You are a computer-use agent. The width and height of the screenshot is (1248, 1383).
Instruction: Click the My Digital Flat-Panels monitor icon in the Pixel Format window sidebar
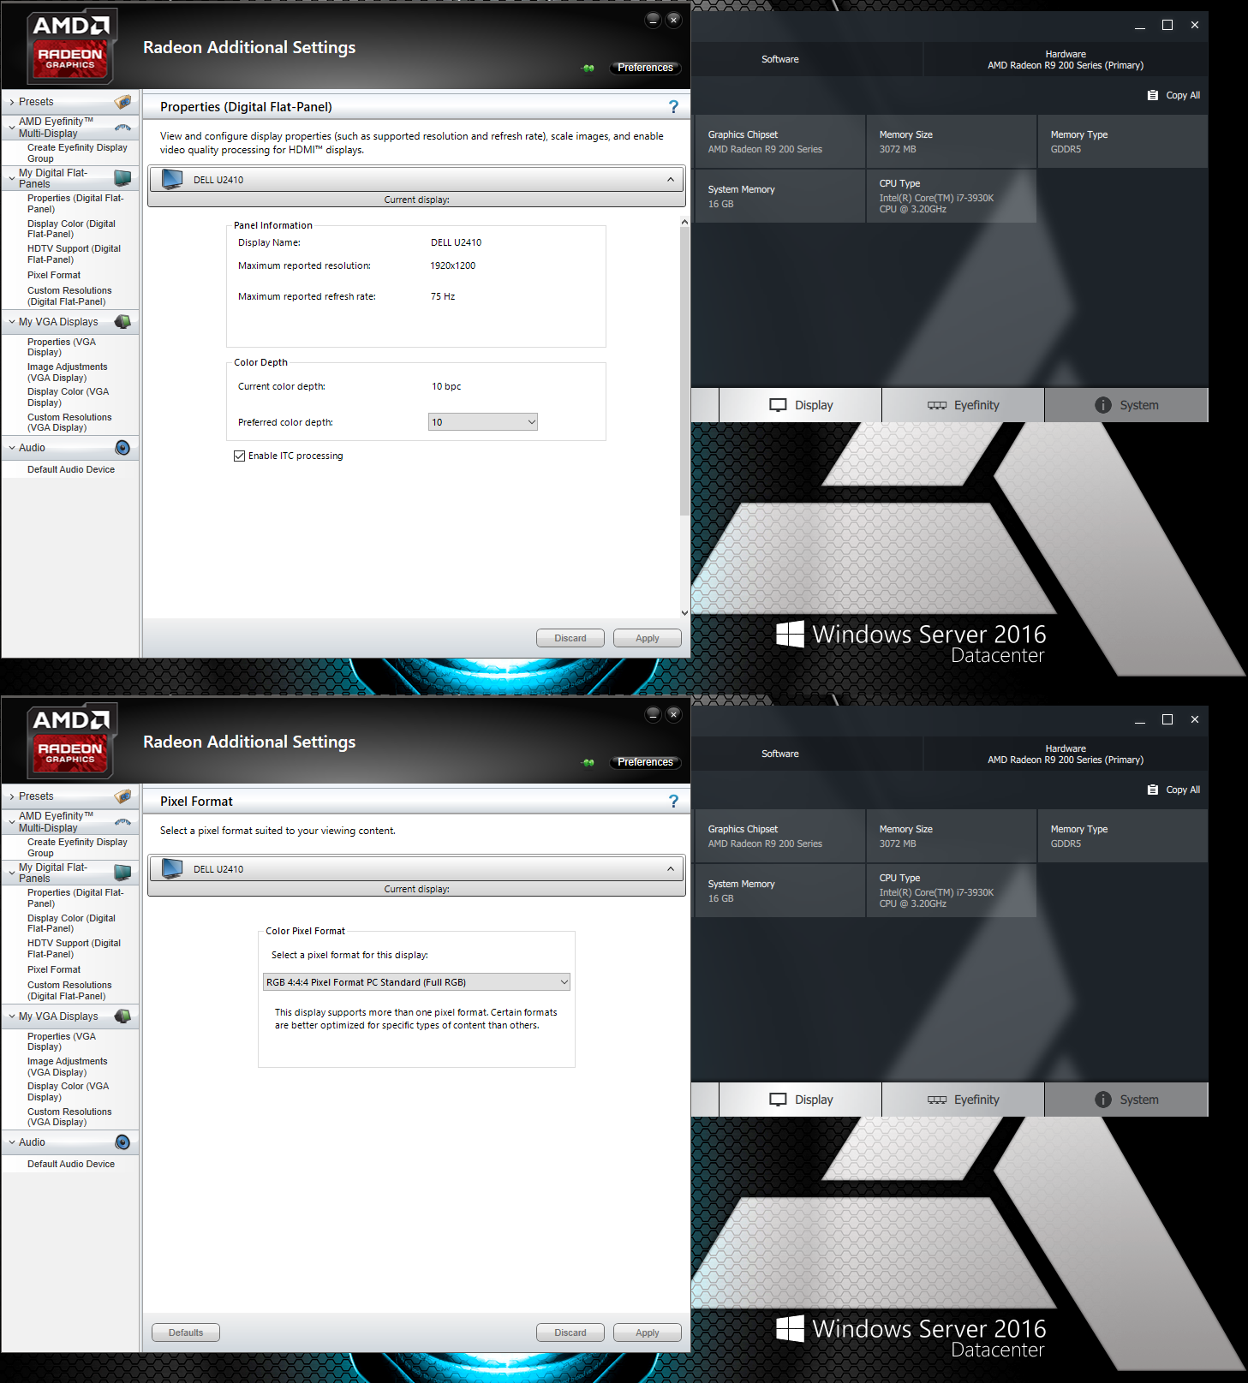pos(123,873)
